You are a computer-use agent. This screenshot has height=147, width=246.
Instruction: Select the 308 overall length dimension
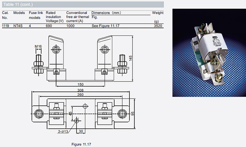click(x=80, y=90)
